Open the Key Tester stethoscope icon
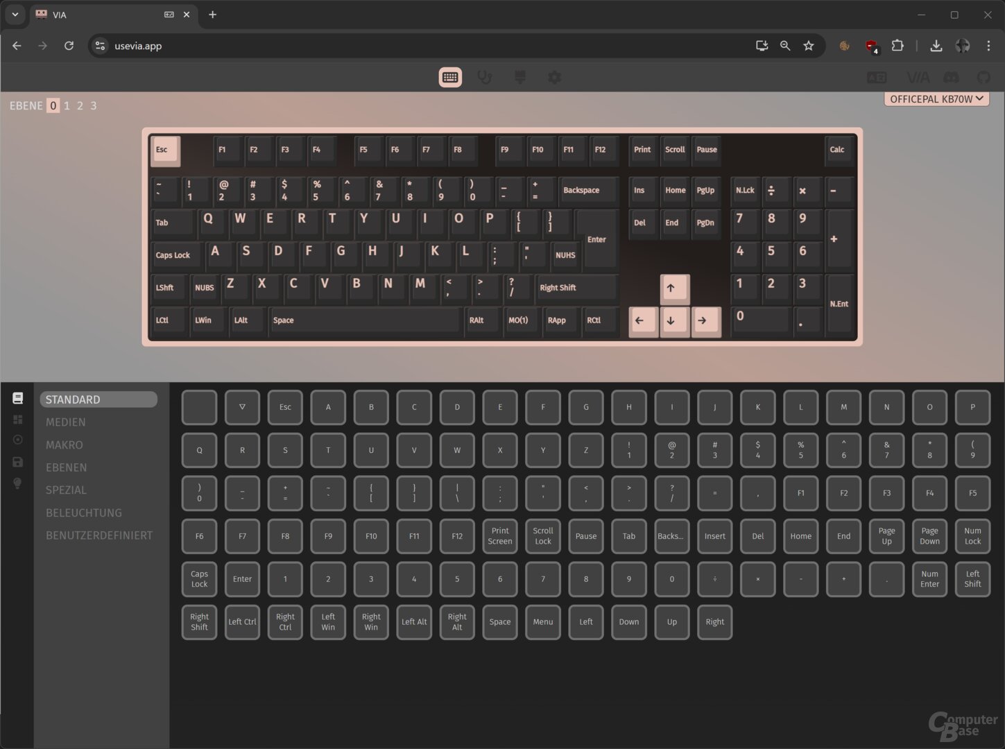 point(485,78)
